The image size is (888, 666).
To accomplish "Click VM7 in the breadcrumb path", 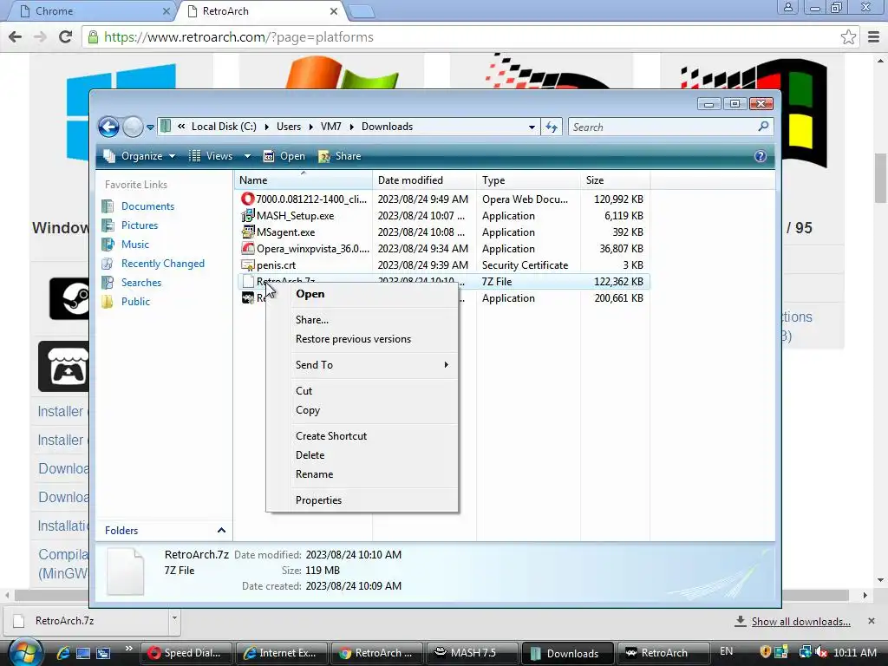I will click(330, 127).
